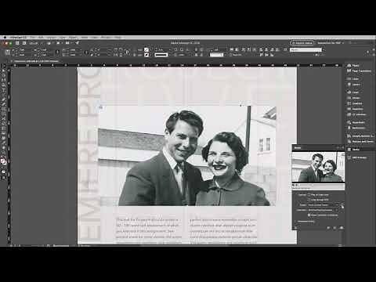Open the Layout menu
This screenshot has width=376, height=282.
51,38
